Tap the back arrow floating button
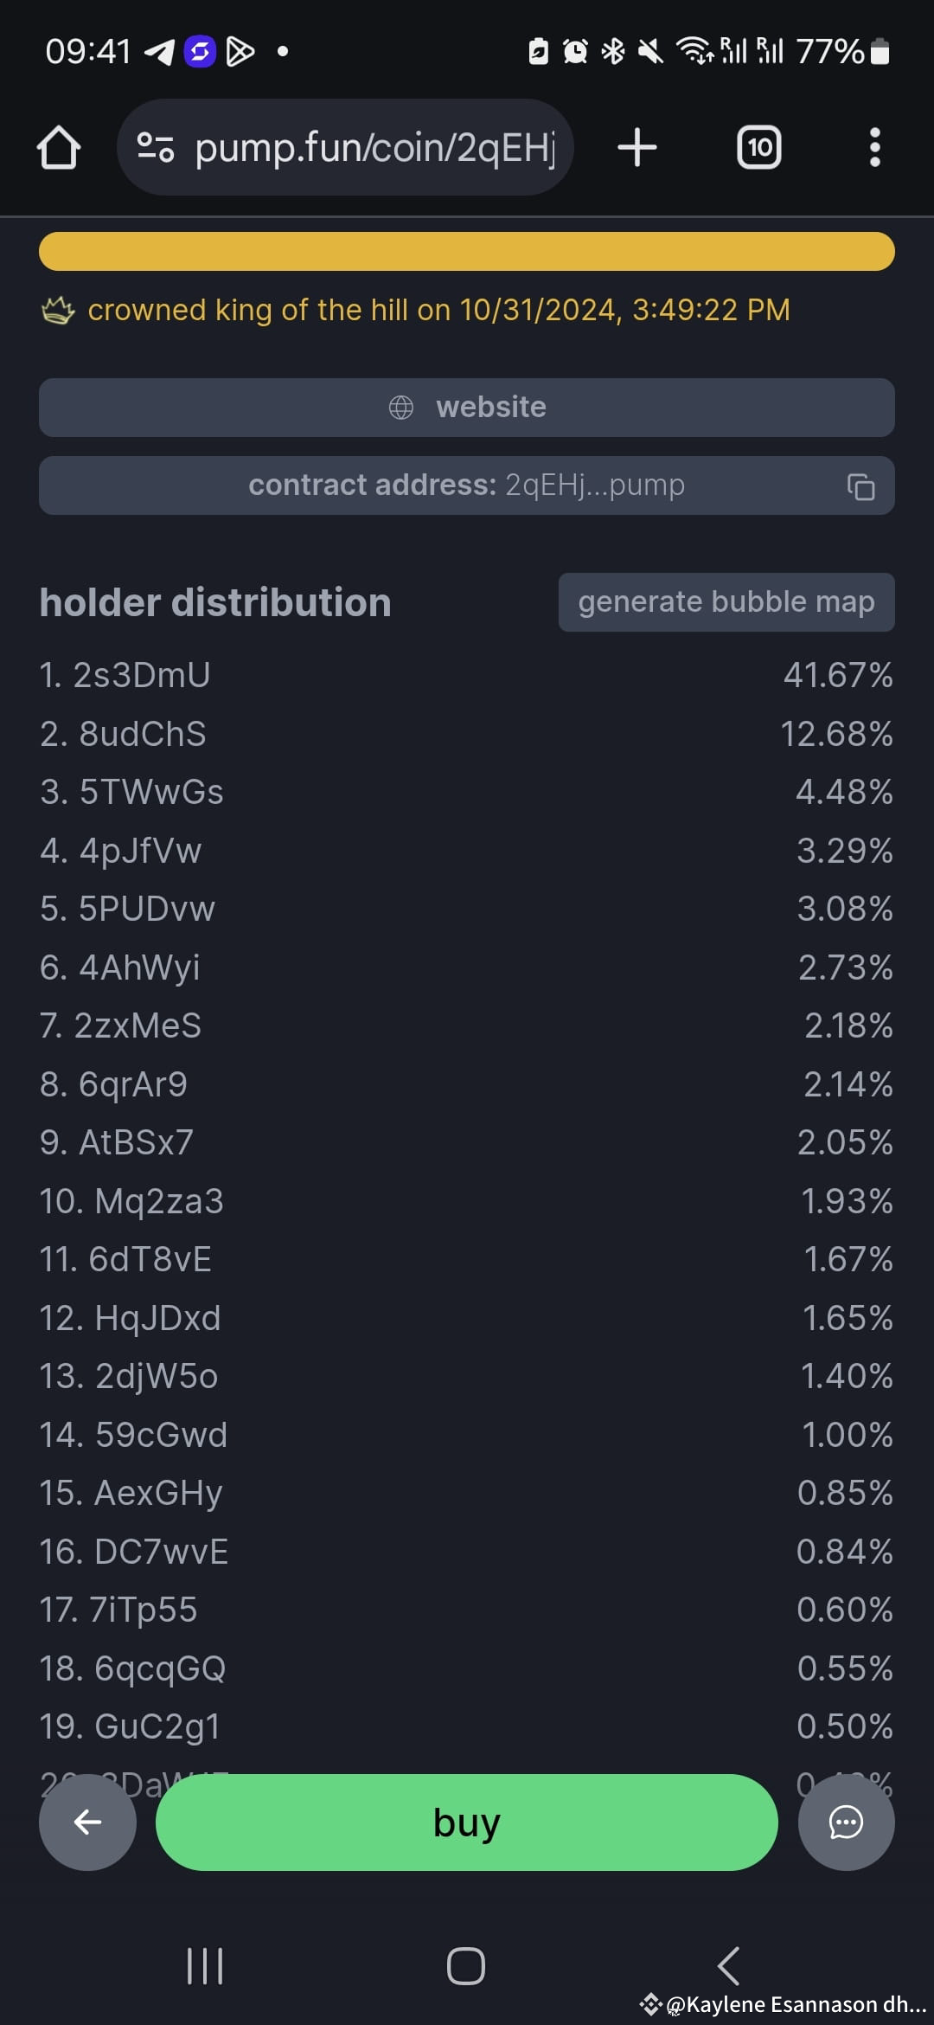934x2025 pixels. coord(87,1822)
